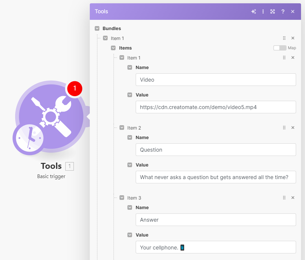The width and height of the screenshot is (305, 260).
Task: Click the Value field containing Your cellphone
Action: pos(216,247)
